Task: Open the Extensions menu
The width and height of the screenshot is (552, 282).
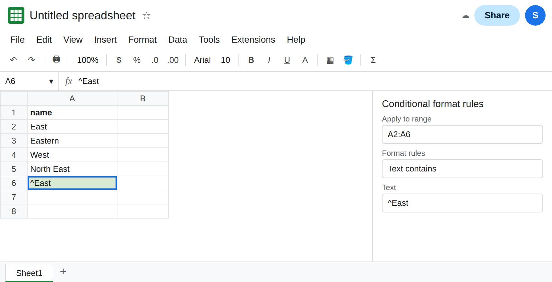Action: click(x=253, y=39)
